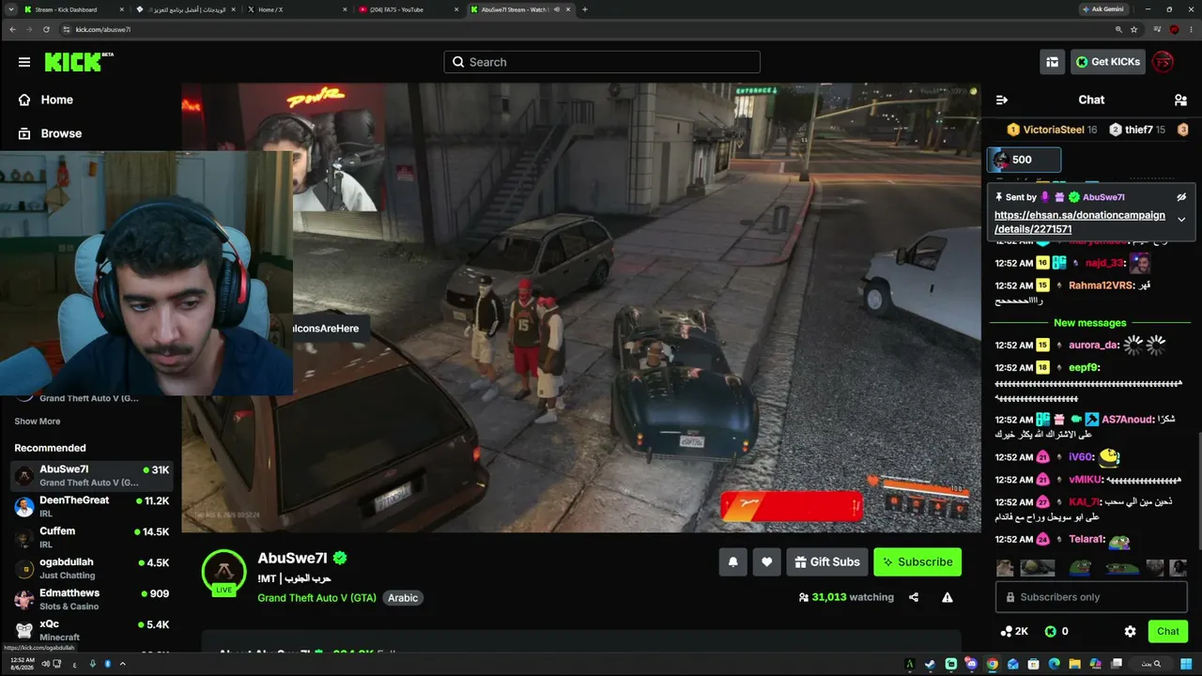
Task: Open the pinned ehsan.sa donation link
Action: coord(1080,222)
